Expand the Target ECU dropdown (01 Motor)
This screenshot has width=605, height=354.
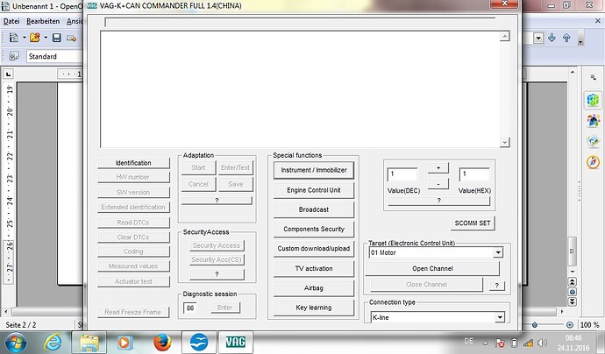[x=498, y=252]
